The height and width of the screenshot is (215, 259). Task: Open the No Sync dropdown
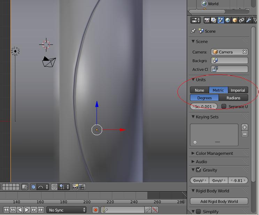click(x=67, y=210)
